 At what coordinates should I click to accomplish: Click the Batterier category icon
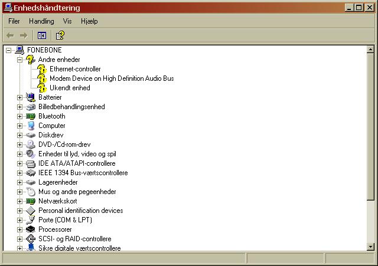pos(31,97)
